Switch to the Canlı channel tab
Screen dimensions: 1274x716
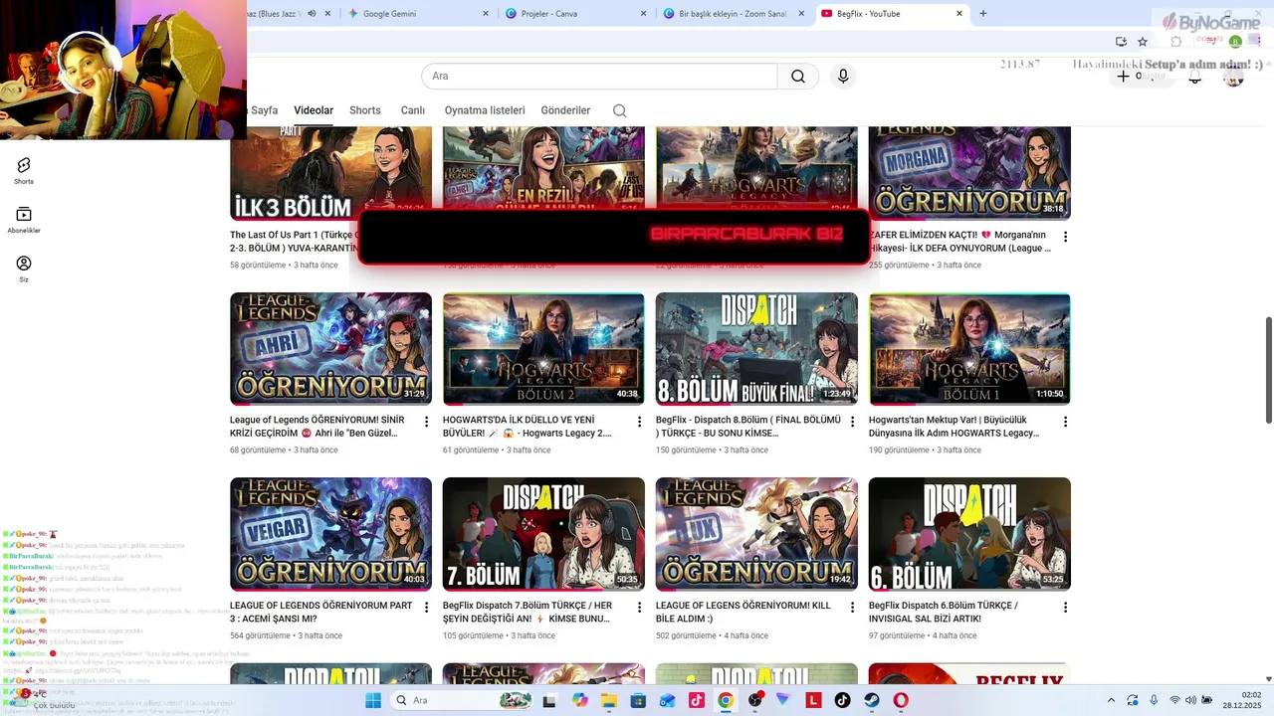tap(412, 110)
